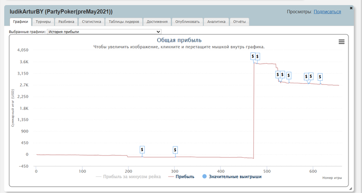362x193 pixels.
Task: Open the Аналитика tab
Action: [x=216, y=22]
